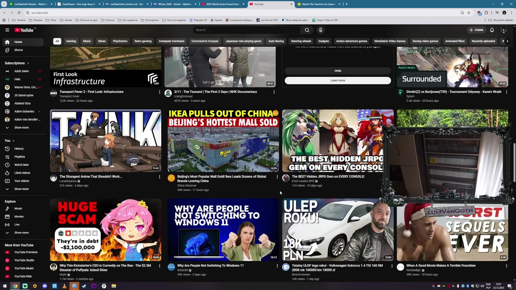Open Movies under Explore
This screenshot has width=516, height=290.
click(24, 216)
